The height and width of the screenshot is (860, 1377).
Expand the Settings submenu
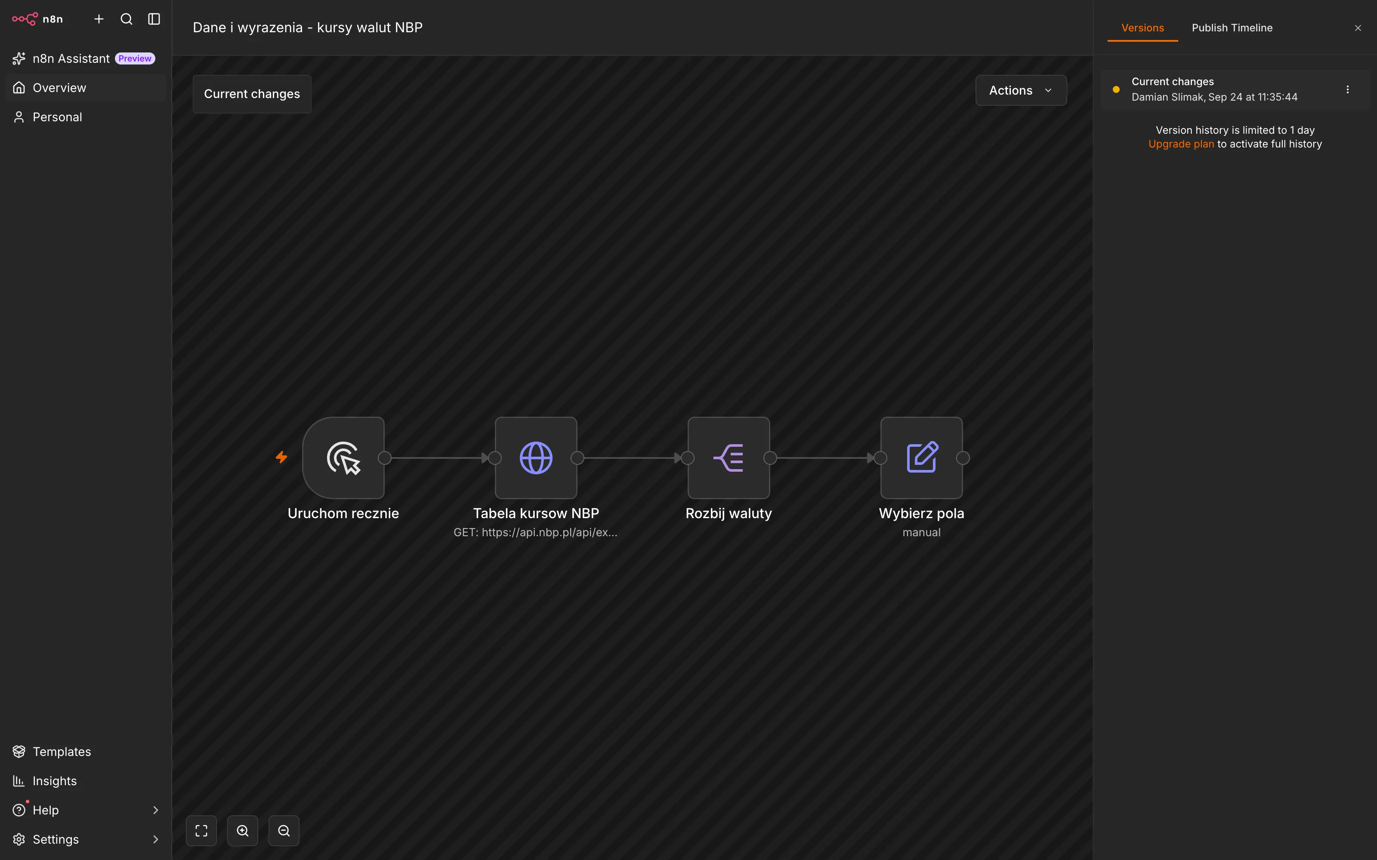(x=85, y=839)
